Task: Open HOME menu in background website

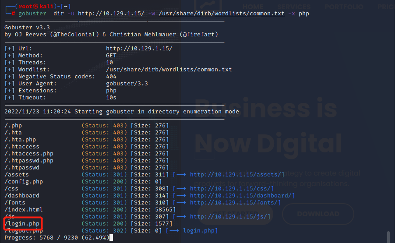Action: coord(253,7)
